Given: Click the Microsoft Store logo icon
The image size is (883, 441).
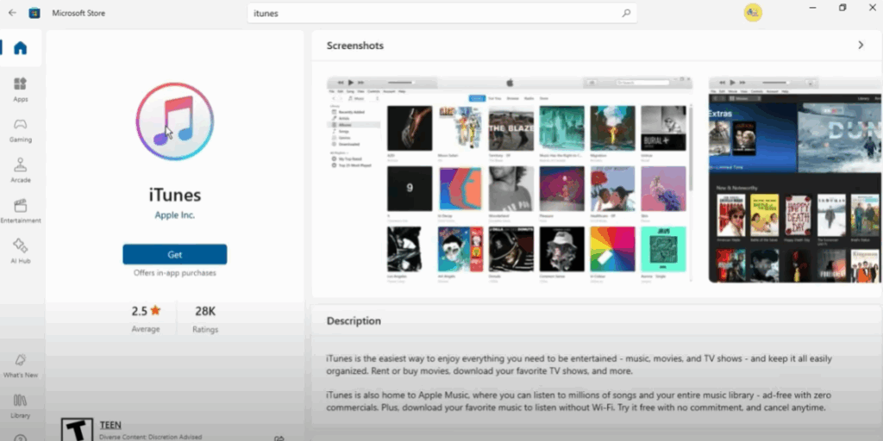Looking at the screenshot, I should (34, 12).
